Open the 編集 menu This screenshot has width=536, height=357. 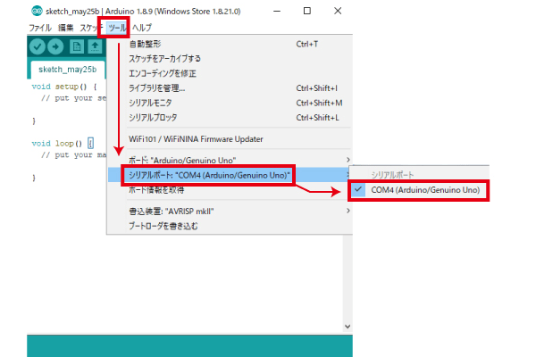pos(65,28)
